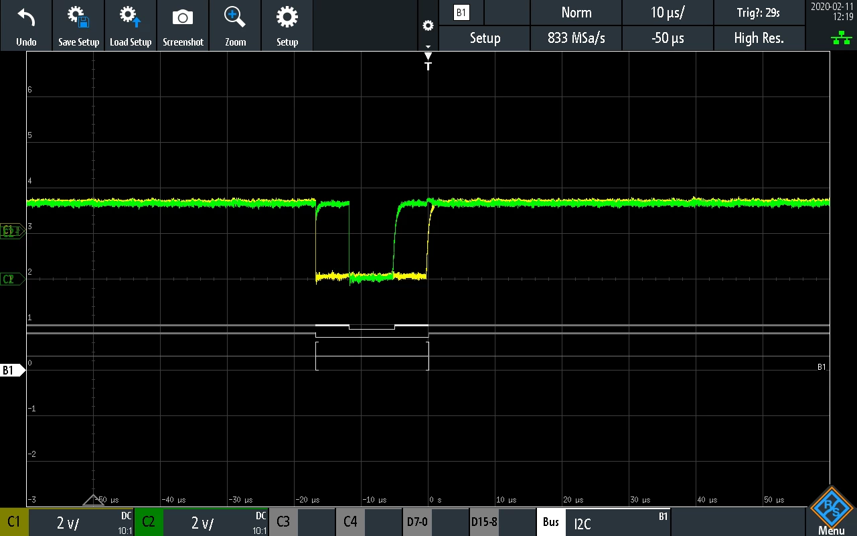Click the small gear above the trigger marker
The width and height of the screenshot is (857, 536).
(x=428, y=26)
